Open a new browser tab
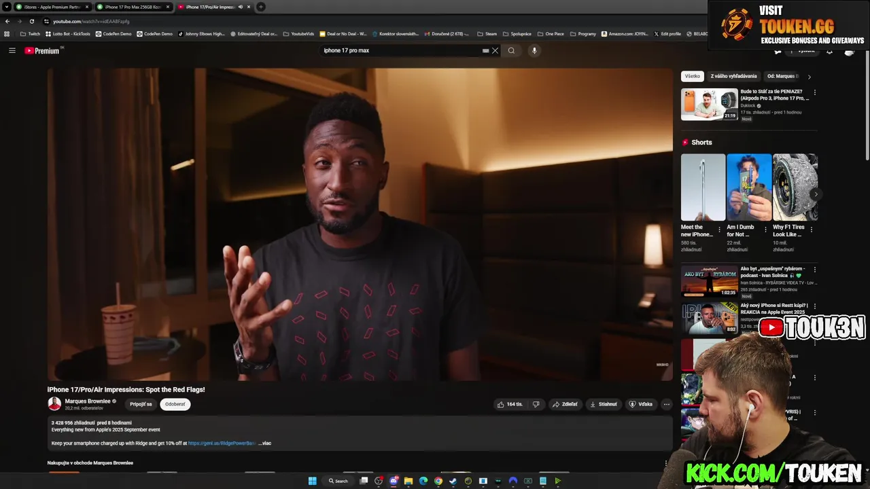This screenshot has width=870, height=489. point(261,7)
